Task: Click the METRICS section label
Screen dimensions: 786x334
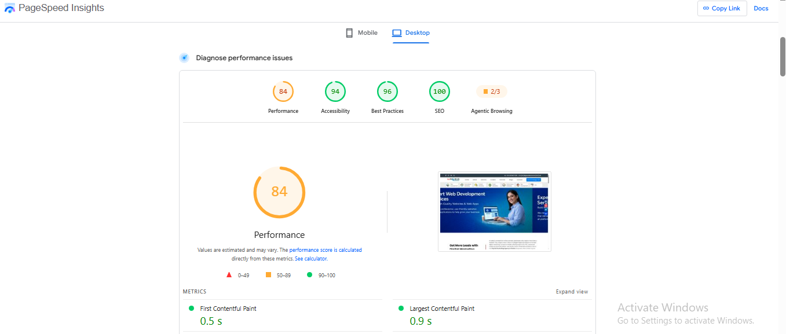Action: tap(195, 292)
